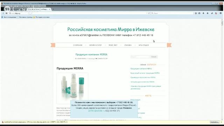Open the Онлайн каталог nav item
The width and height of the screenshot is (224, 126).
tap(95, 45)
